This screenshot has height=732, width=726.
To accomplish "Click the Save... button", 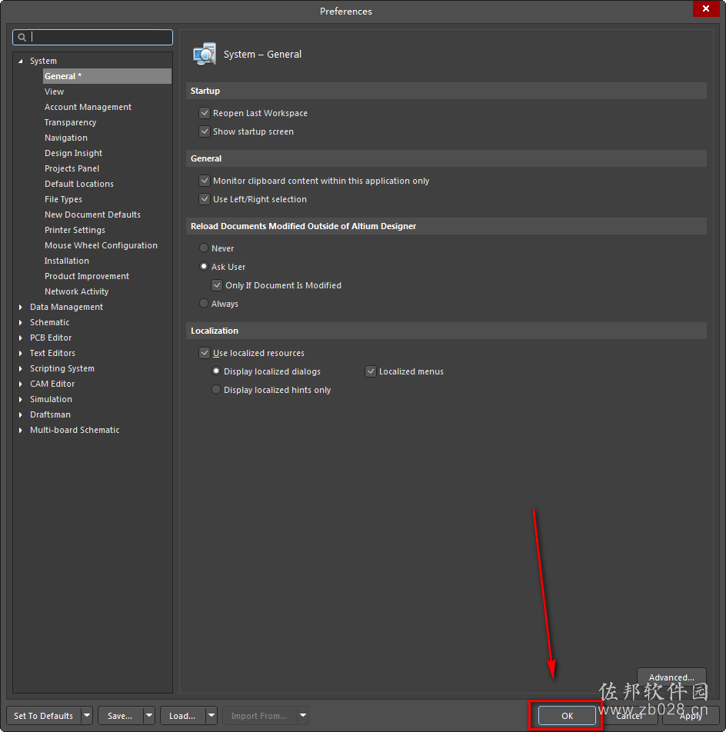I will click(x=121, y=715).
